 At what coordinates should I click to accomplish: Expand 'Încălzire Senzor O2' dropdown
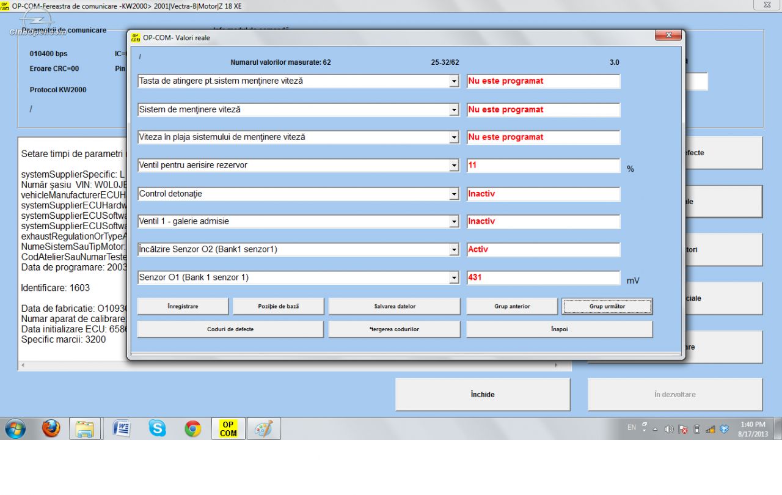tap(454, 250)
